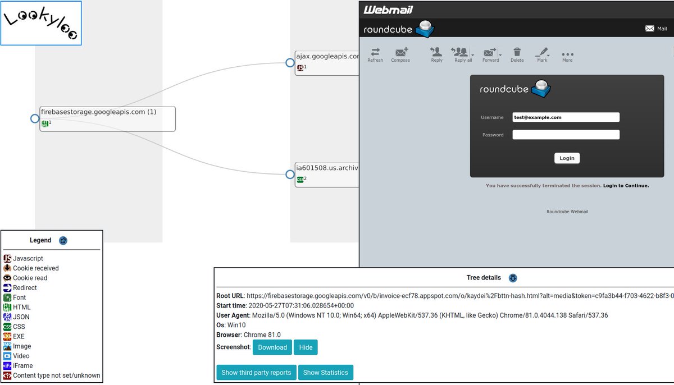Click the Mark pencil icon
The width and height of the screenshot is (674, 385).
[x=541, y=52]
